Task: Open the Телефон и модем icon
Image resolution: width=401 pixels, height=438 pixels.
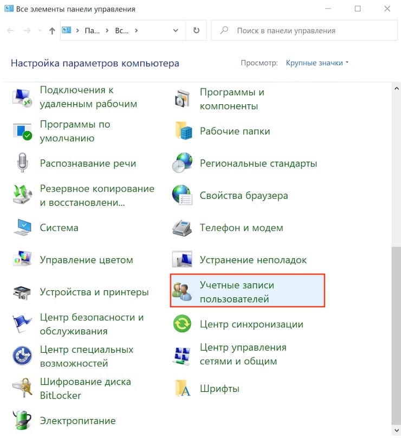Action: coord(182,227)
